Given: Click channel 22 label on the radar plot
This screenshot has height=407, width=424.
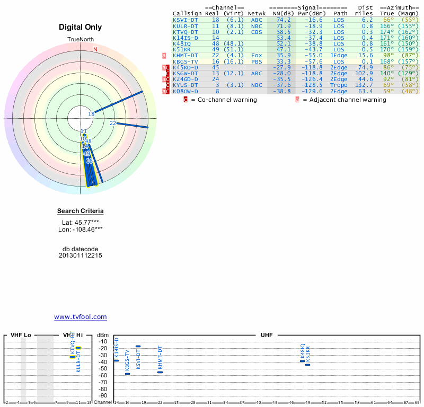Looking at the screenshot, I should 113,123.
